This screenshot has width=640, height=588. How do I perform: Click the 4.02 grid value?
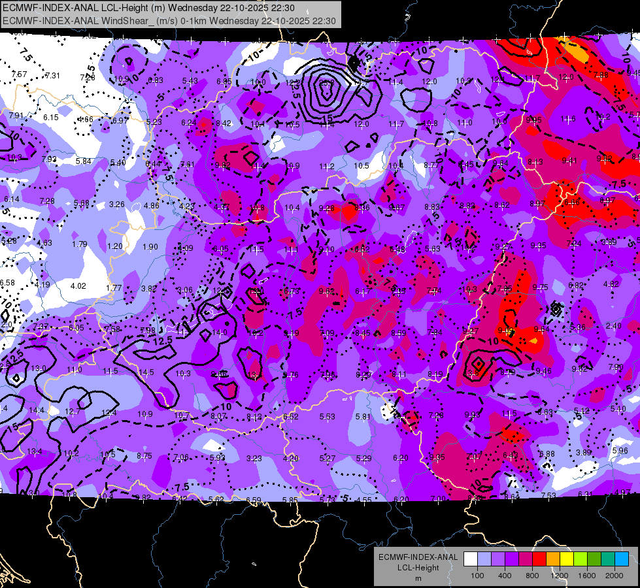(x=78, y=286)
